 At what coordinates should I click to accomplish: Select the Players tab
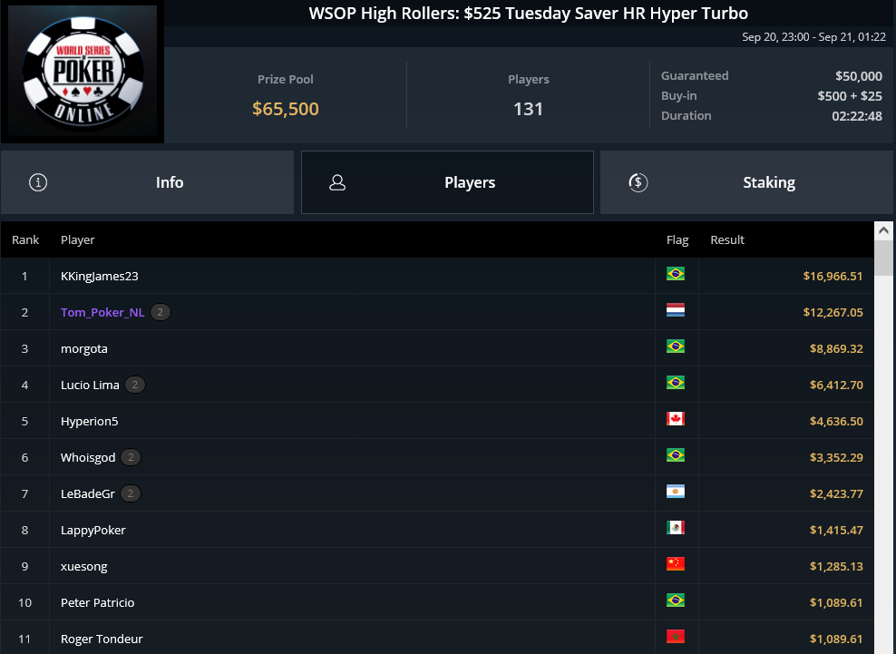pos(447,182)
